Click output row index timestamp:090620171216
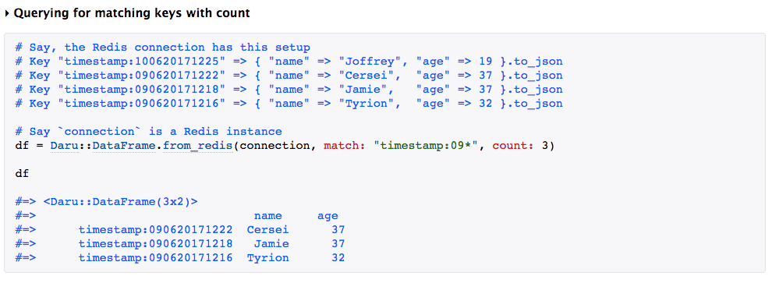 (156, 258)
